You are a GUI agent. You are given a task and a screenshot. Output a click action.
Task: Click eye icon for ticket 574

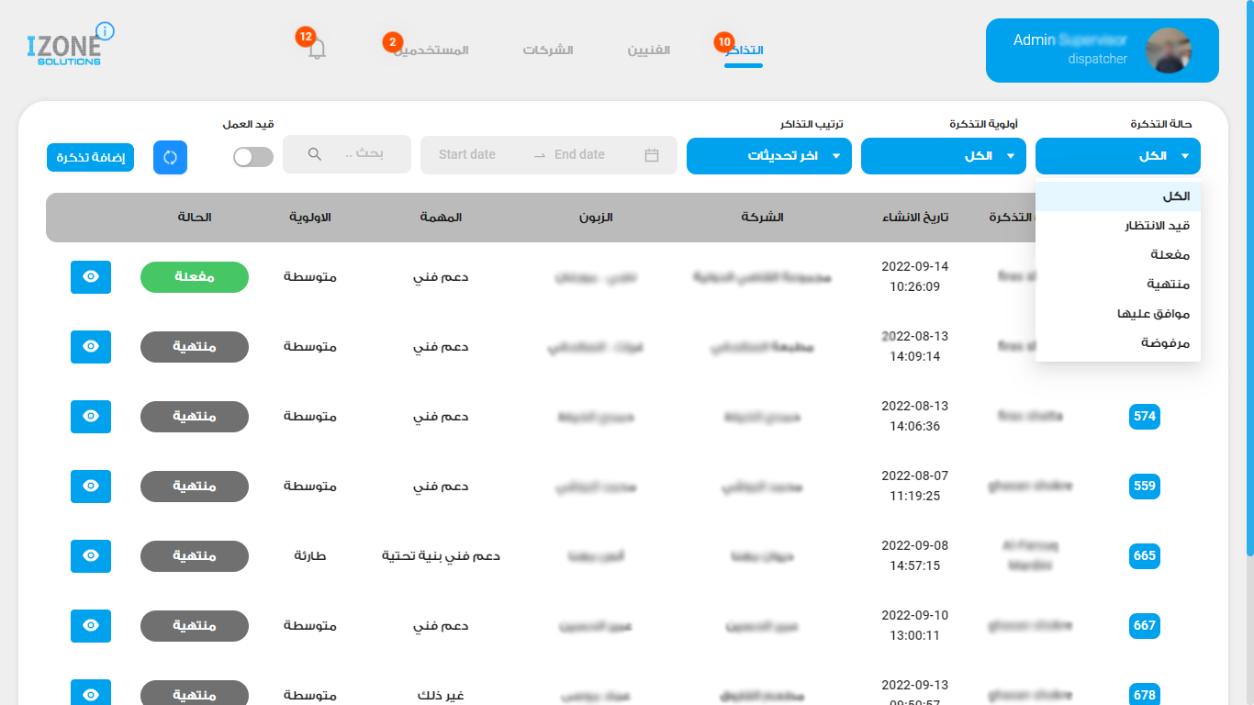click(x=90, y=417)
